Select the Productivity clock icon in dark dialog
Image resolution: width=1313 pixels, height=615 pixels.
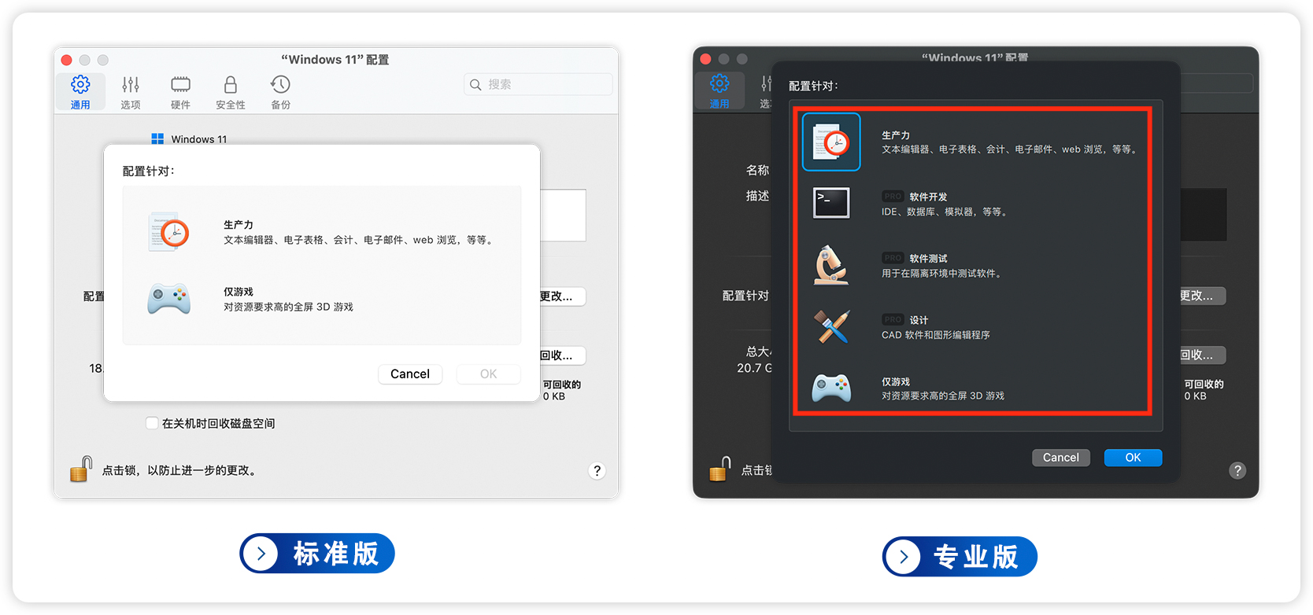coord(831,142)
